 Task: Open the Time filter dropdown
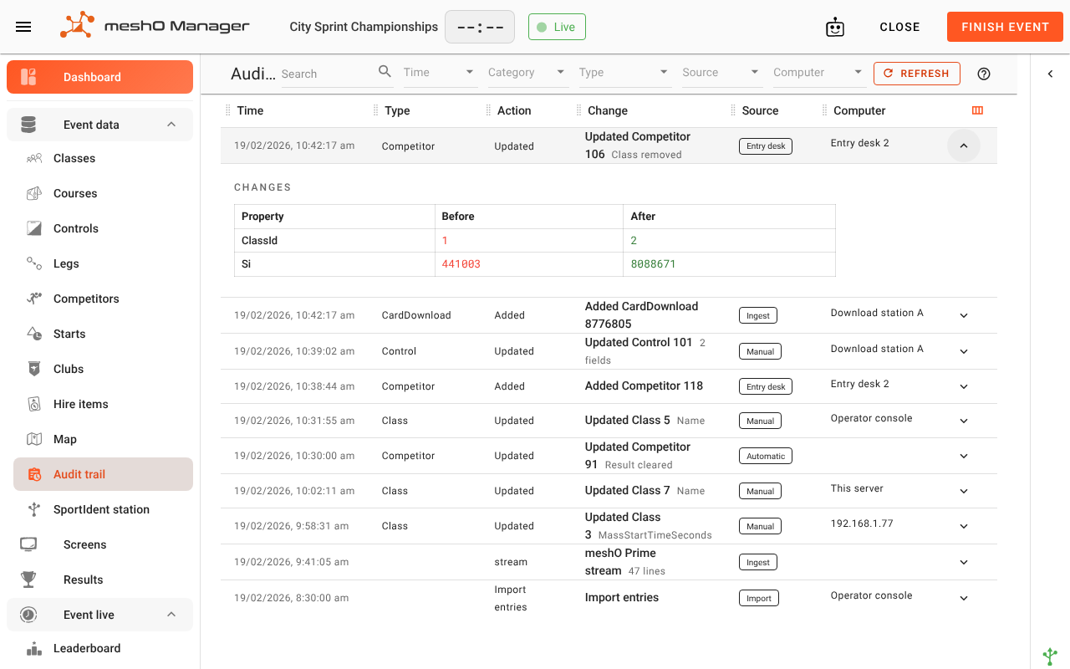pos(439,73)
